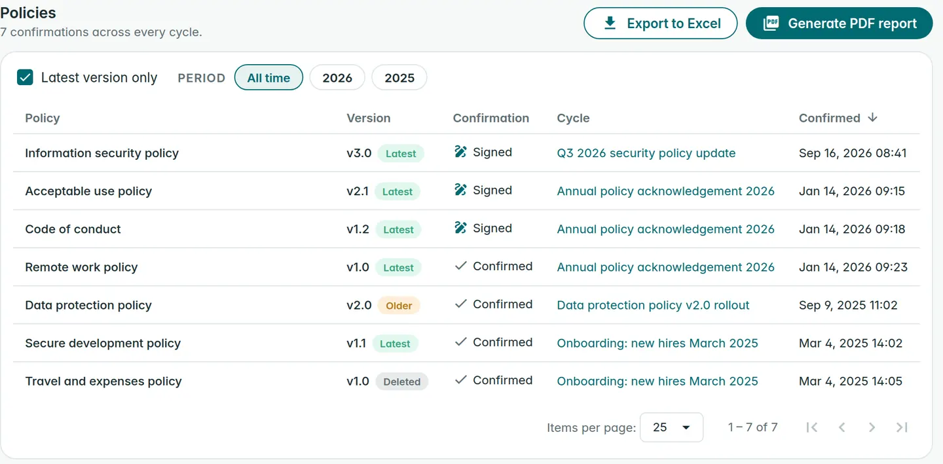Click the Deleted badge on Travel and expenses

pos(401,382)
